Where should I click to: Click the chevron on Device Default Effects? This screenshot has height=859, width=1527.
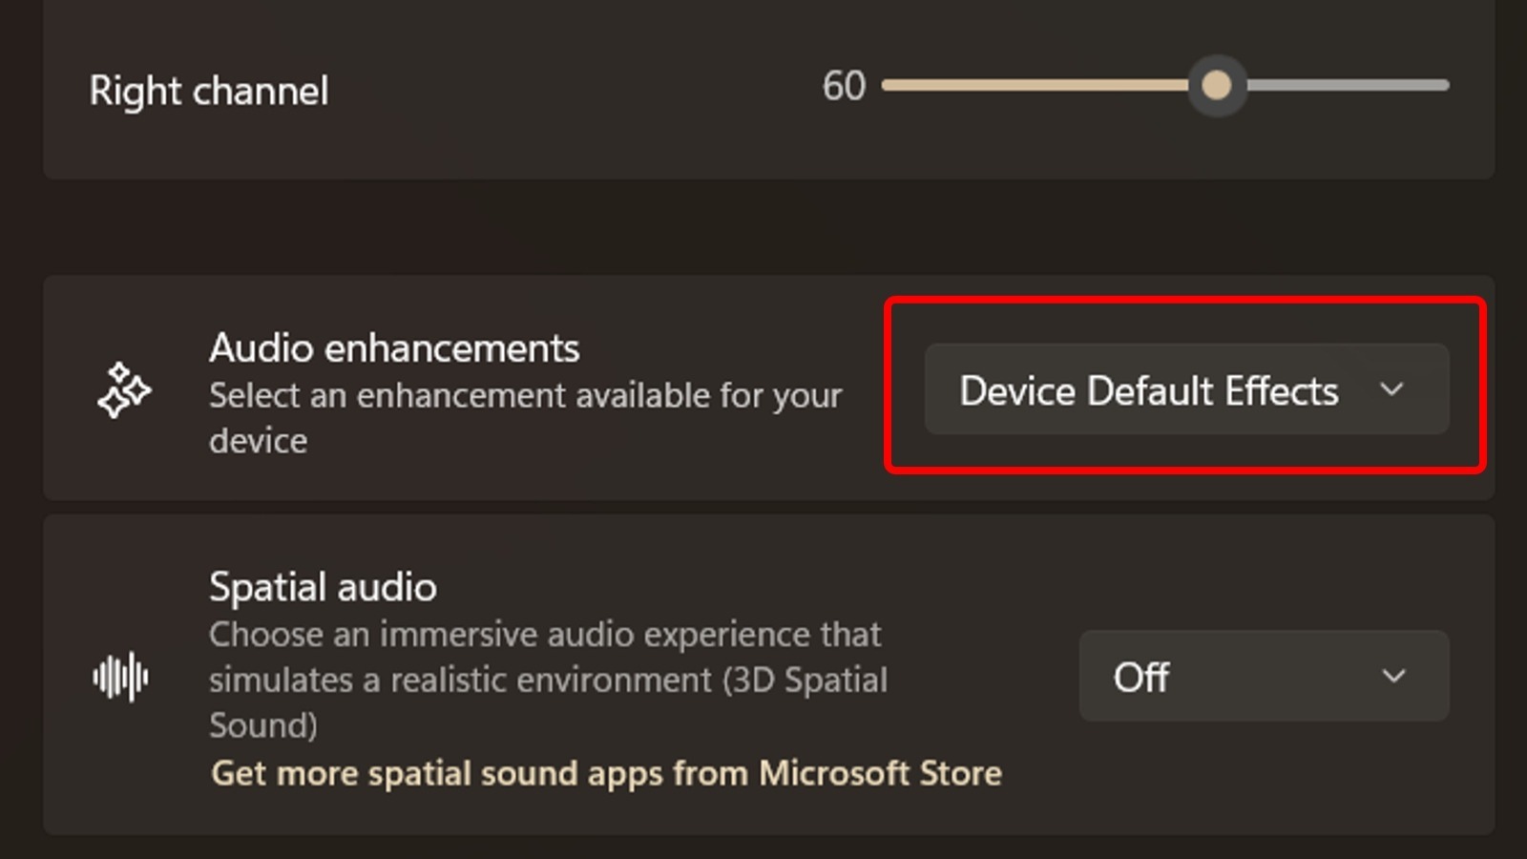[1391, 389]
